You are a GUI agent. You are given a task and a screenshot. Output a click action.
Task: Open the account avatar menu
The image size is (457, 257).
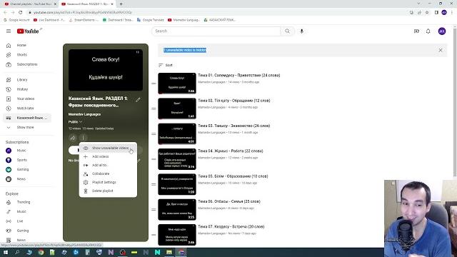pos(442,31)
